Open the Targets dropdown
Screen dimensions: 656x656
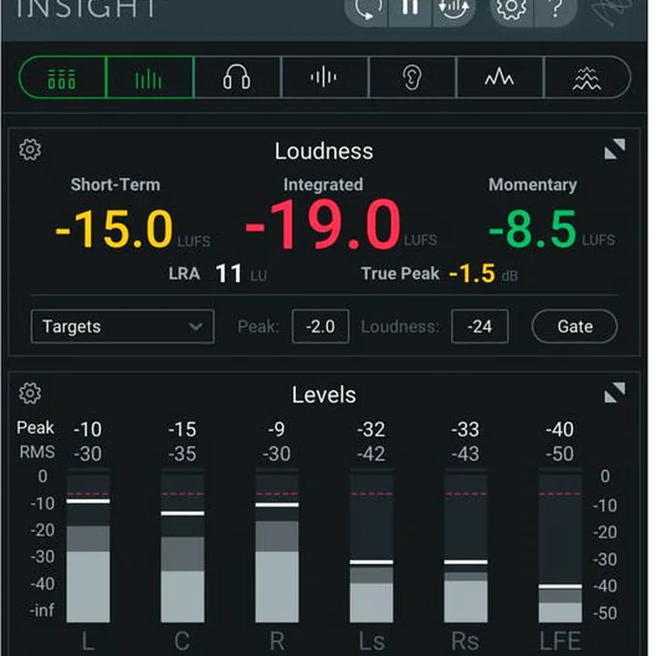(x=123, y=326)
